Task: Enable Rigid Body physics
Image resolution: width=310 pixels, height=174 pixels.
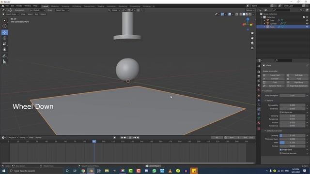Action: [297, 82]
